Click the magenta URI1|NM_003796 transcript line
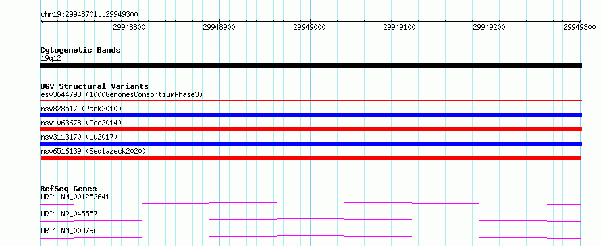The width and height of the screenshot is (601, 246). pyautogui.click(x=311, y=237)
